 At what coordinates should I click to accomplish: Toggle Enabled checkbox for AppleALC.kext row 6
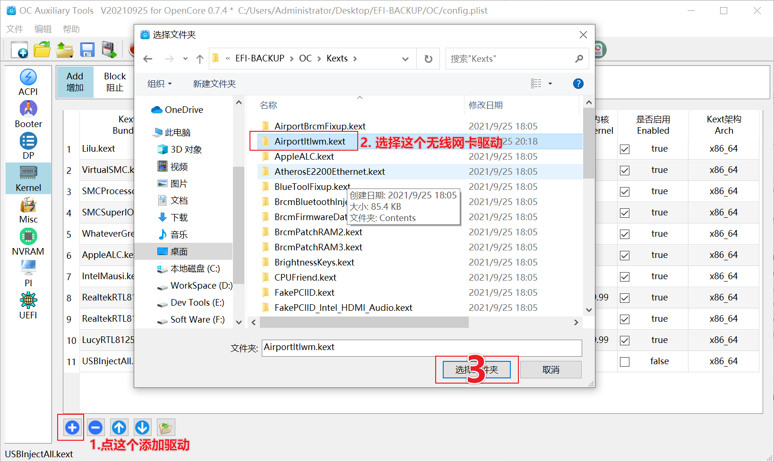coord(625,256)
